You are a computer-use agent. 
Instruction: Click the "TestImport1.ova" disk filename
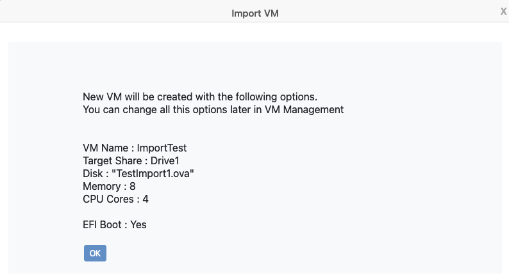click(153, 173)
